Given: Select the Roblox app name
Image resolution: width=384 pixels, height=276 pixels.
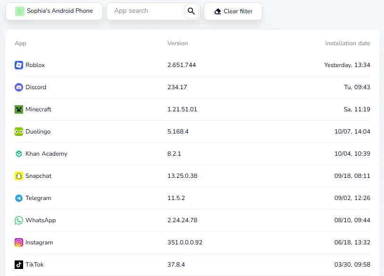Looking at the screenshot, I should [x=35, y=65].
